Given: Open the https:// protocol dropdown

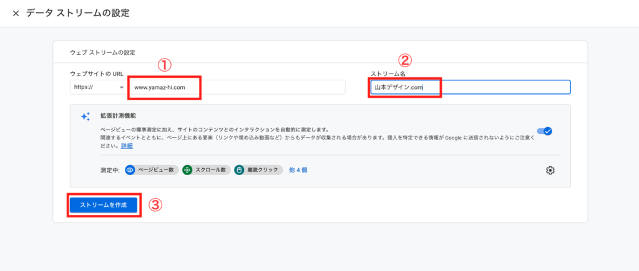Looking at the screenshot, I should 98,87.
